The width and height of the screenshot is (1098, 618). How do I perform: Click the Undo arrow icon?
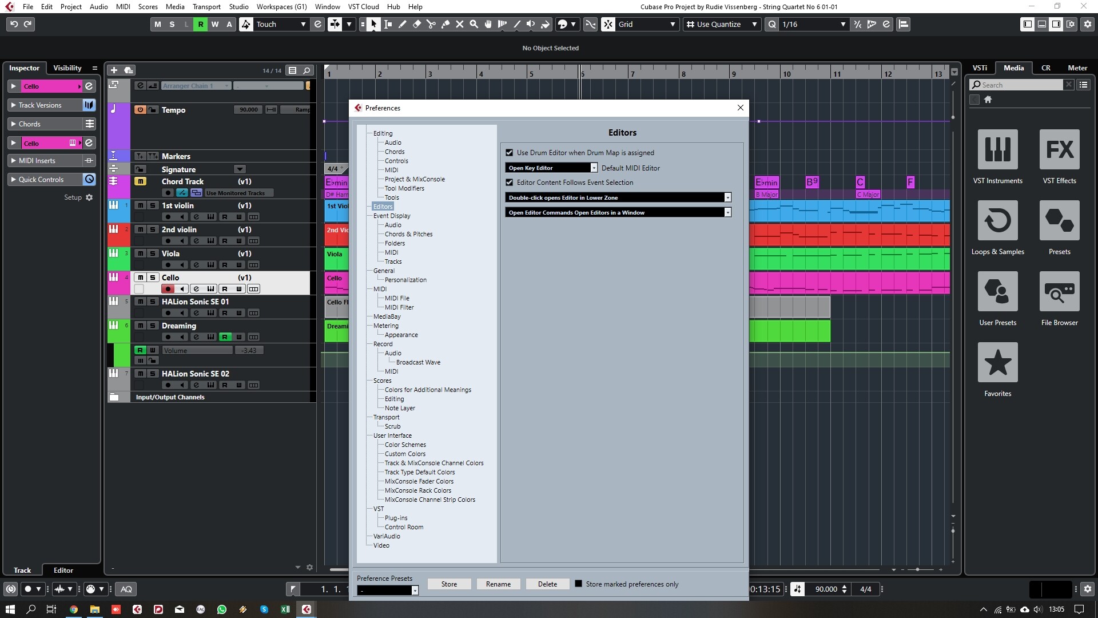click(14, 24)
